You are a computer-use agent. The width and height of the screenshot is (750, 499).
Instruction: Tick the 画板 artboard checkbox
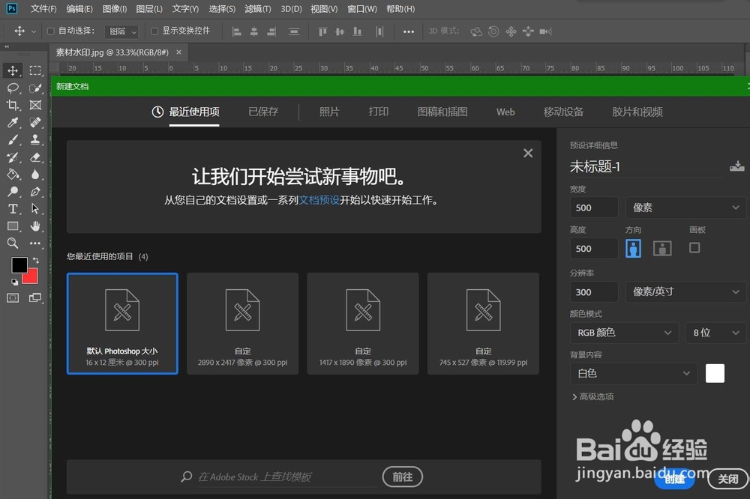694,247
